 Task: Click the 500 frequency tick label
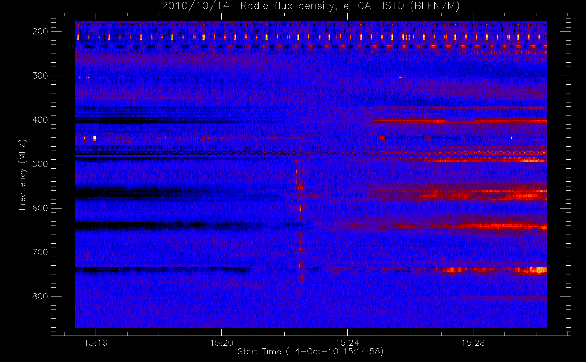click(x=40, y=164)
